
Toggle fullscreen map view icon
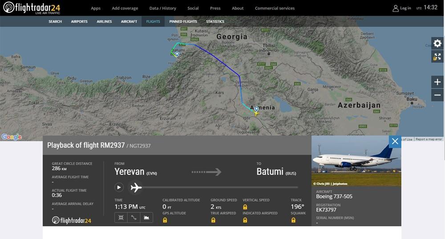[437, 57]
